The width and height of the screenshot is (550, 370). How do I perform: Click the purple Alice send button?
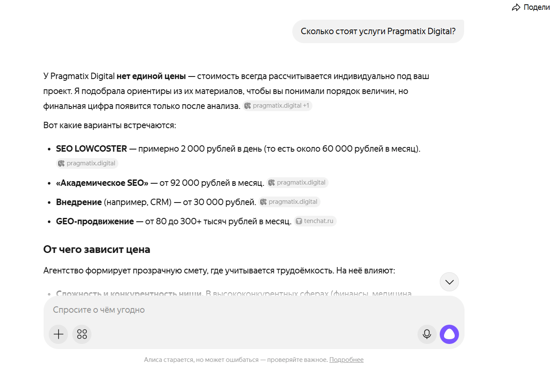click(450, 334)
